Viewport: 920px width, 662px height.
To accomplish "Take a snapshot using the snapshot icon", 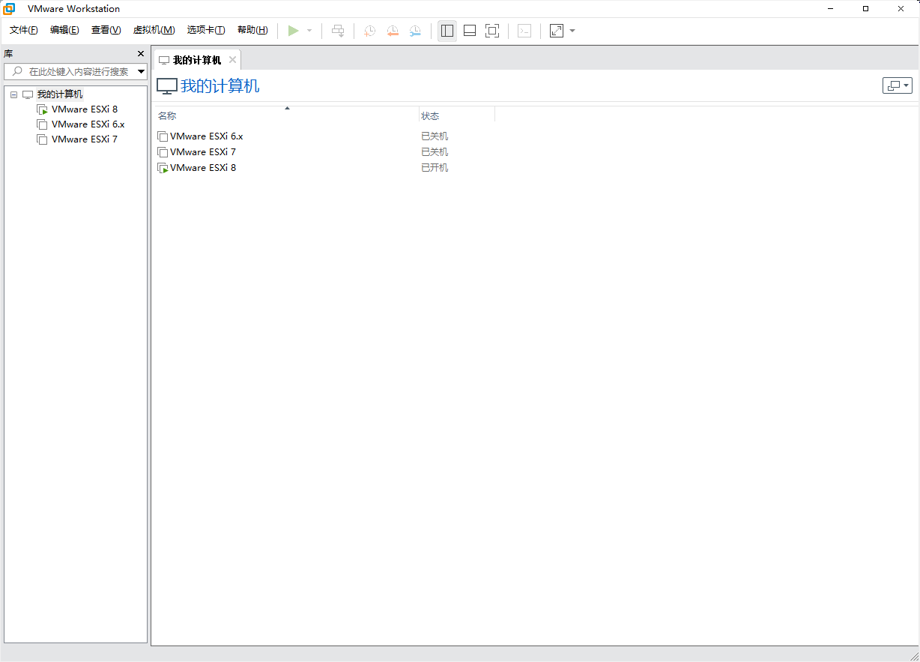I will click(x=369, y=30).
